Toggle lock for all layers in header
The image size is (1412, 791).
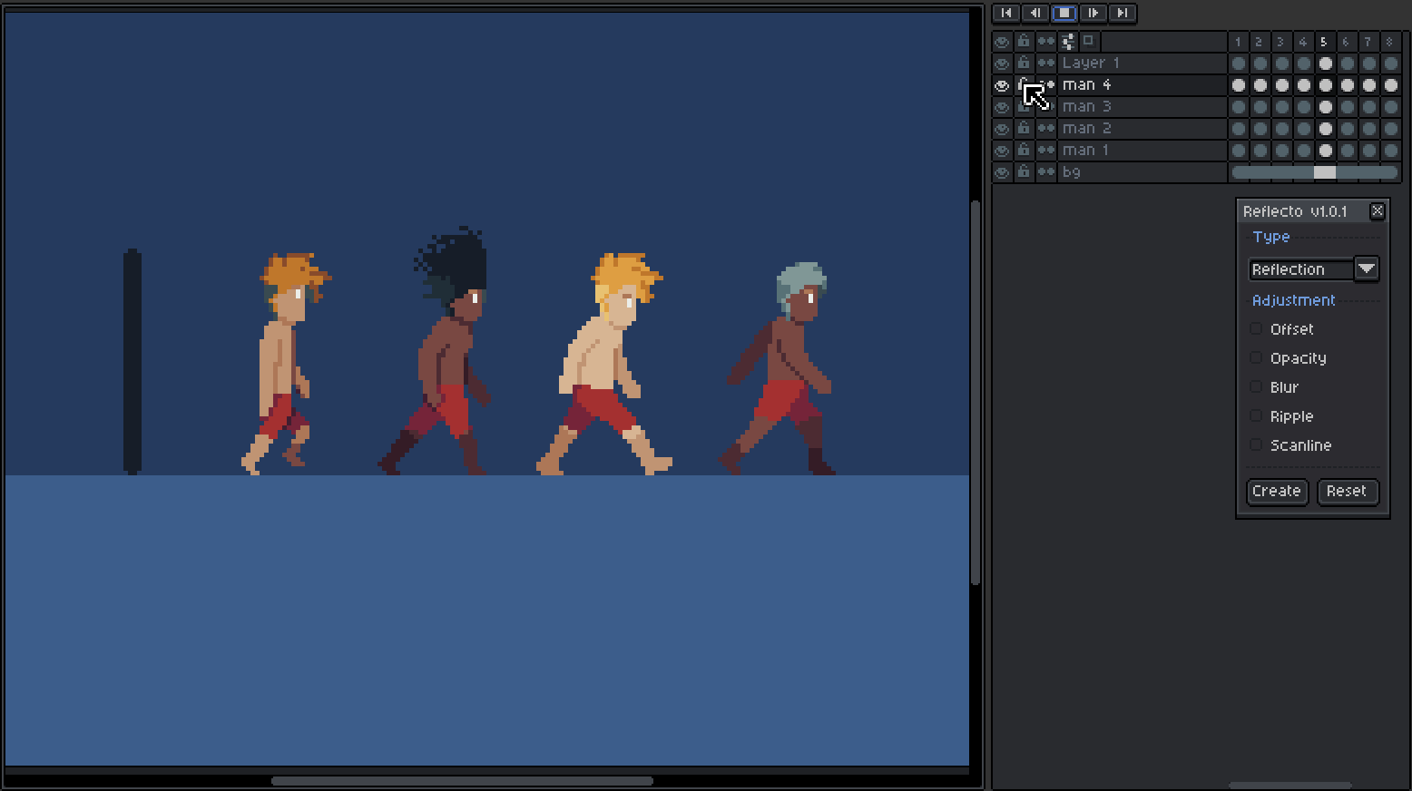tap(1024, 42)
